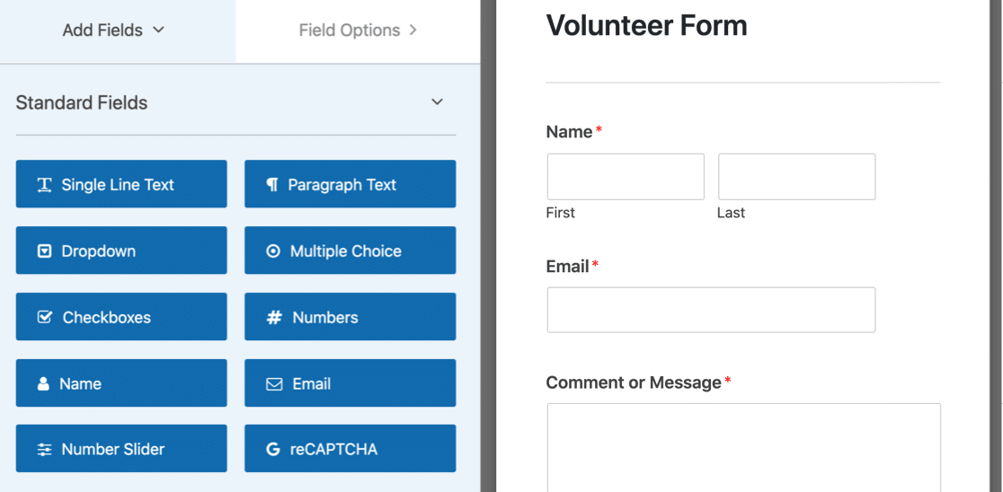
Task: Click the Paragraph Text pilcrow icon
Action: pyautogui.click(x=272, y=185)
